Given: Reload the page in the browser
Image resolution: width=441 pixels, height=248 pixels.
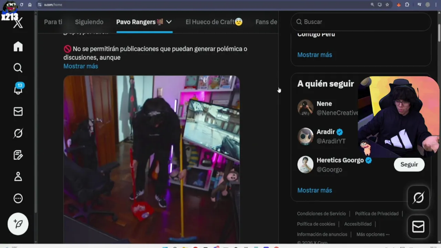Looking at the screenshot, I should click(22, 4).
